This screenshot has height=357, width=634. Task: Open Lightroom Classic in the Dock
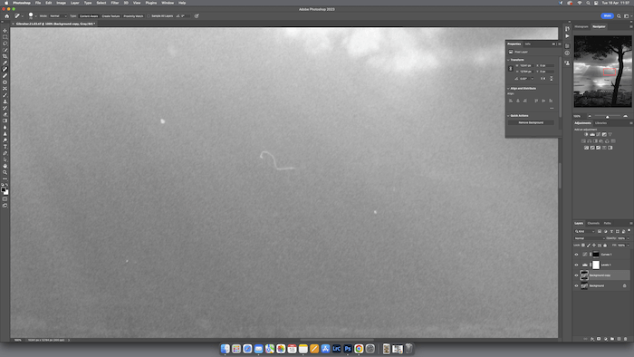coord(336,349)
